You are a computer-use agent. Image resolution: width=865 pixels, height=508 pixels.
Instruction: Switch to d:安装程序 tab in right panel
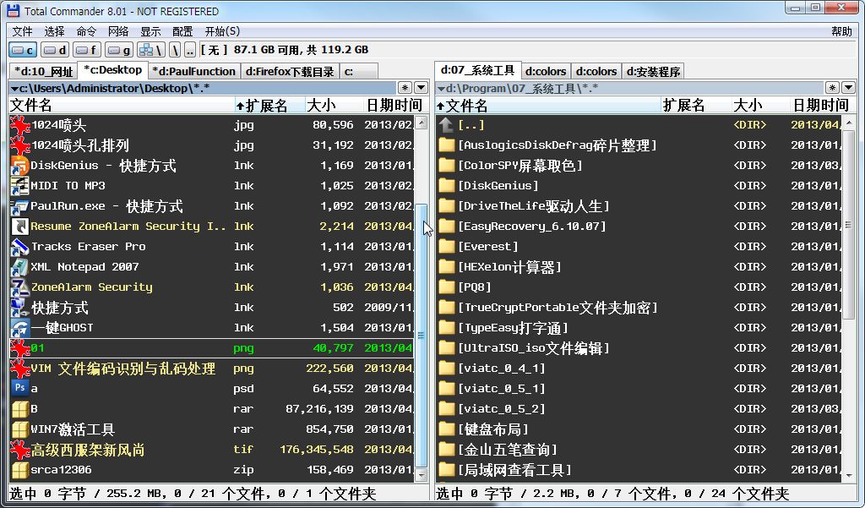[x=653, y=72]
